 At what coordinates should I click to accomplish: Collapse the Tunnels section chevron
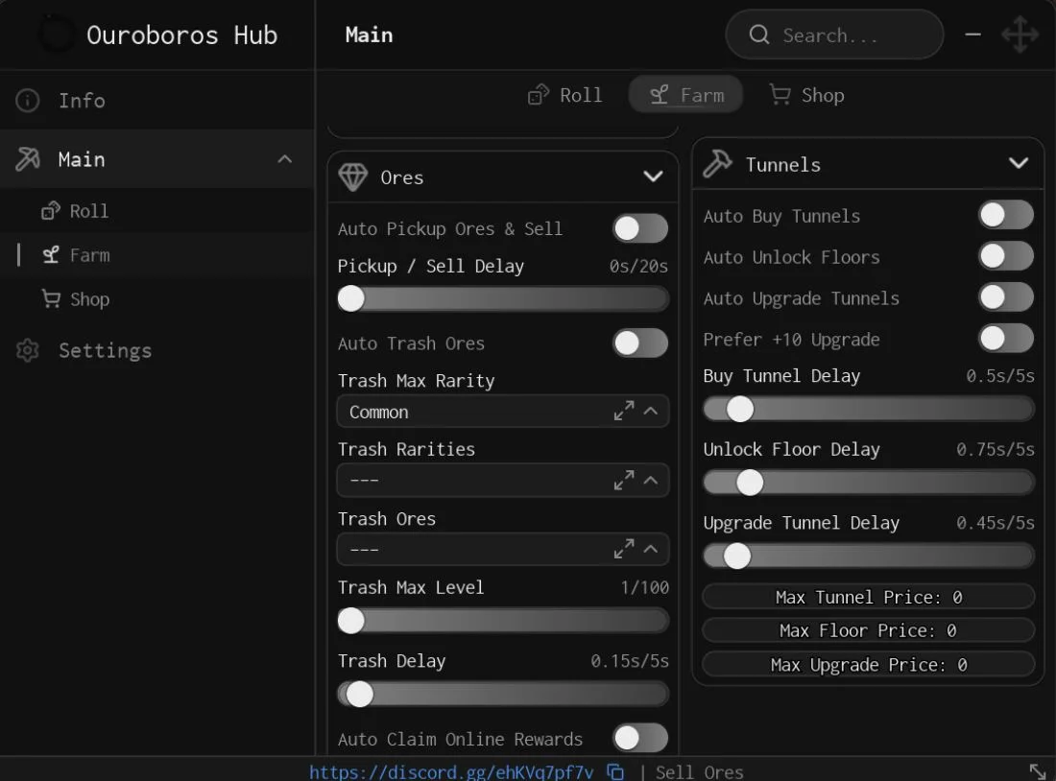click(x=1019, y=163)
